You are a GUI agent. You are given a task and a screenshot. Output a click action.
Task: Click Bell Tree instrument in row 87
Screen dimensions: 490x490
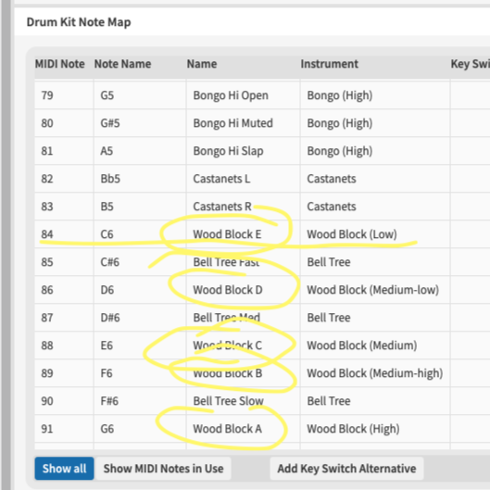pyautogui.click(x=375, y=318)
